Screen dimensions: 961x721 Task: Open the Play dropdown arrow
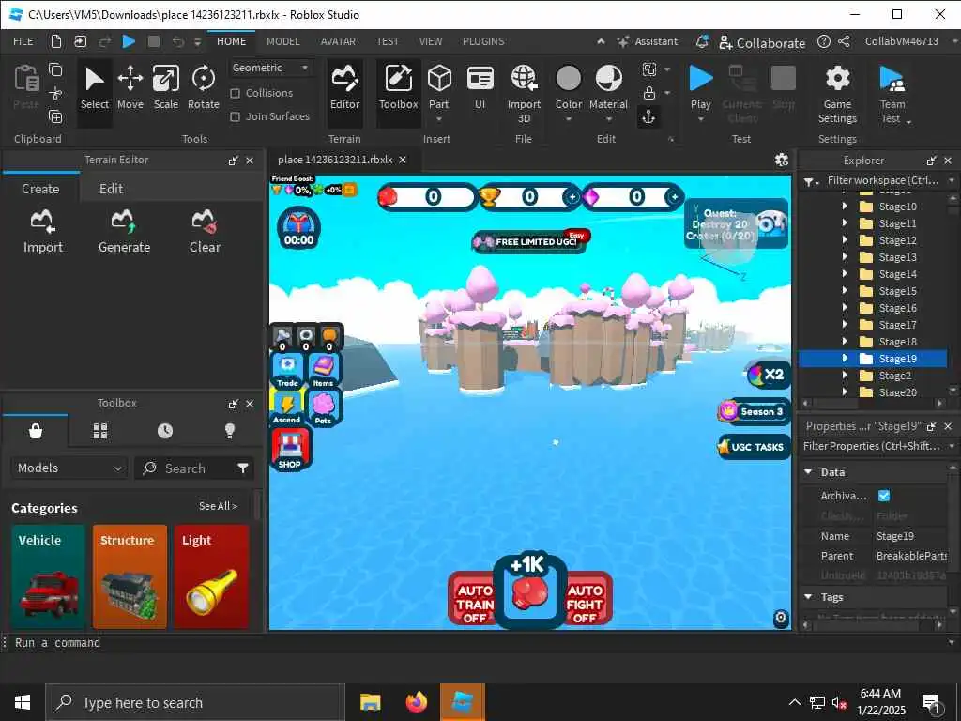(x=700, y=119)
